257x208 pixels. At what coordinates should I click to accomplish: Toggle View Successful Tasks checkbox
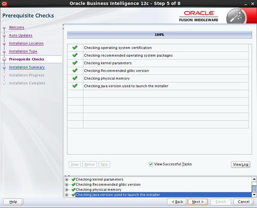tap(151, 164)
